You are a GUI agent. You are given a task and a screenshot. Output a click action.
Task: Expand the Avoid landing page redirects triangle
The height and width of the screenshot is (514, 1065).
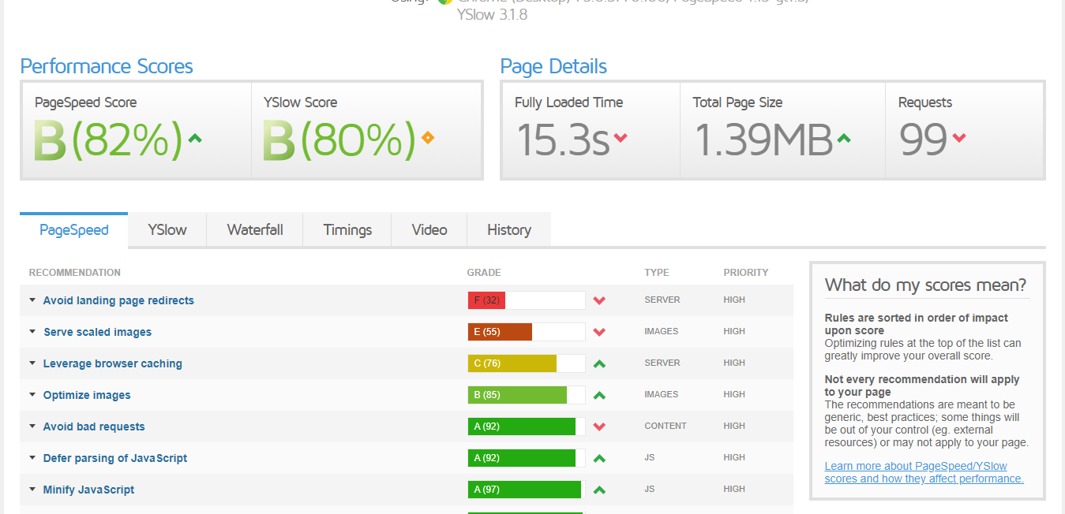[32, 300]
